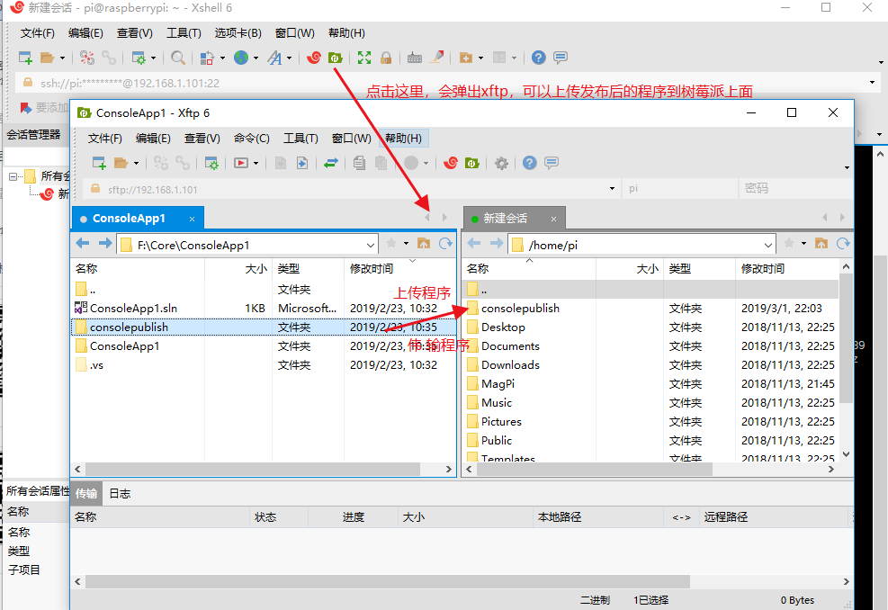Screen dimensions: 888x610
Task: Click the keyboard icon in Xshell toolbar
Action: pyautogui.click(x=415, y=58)
